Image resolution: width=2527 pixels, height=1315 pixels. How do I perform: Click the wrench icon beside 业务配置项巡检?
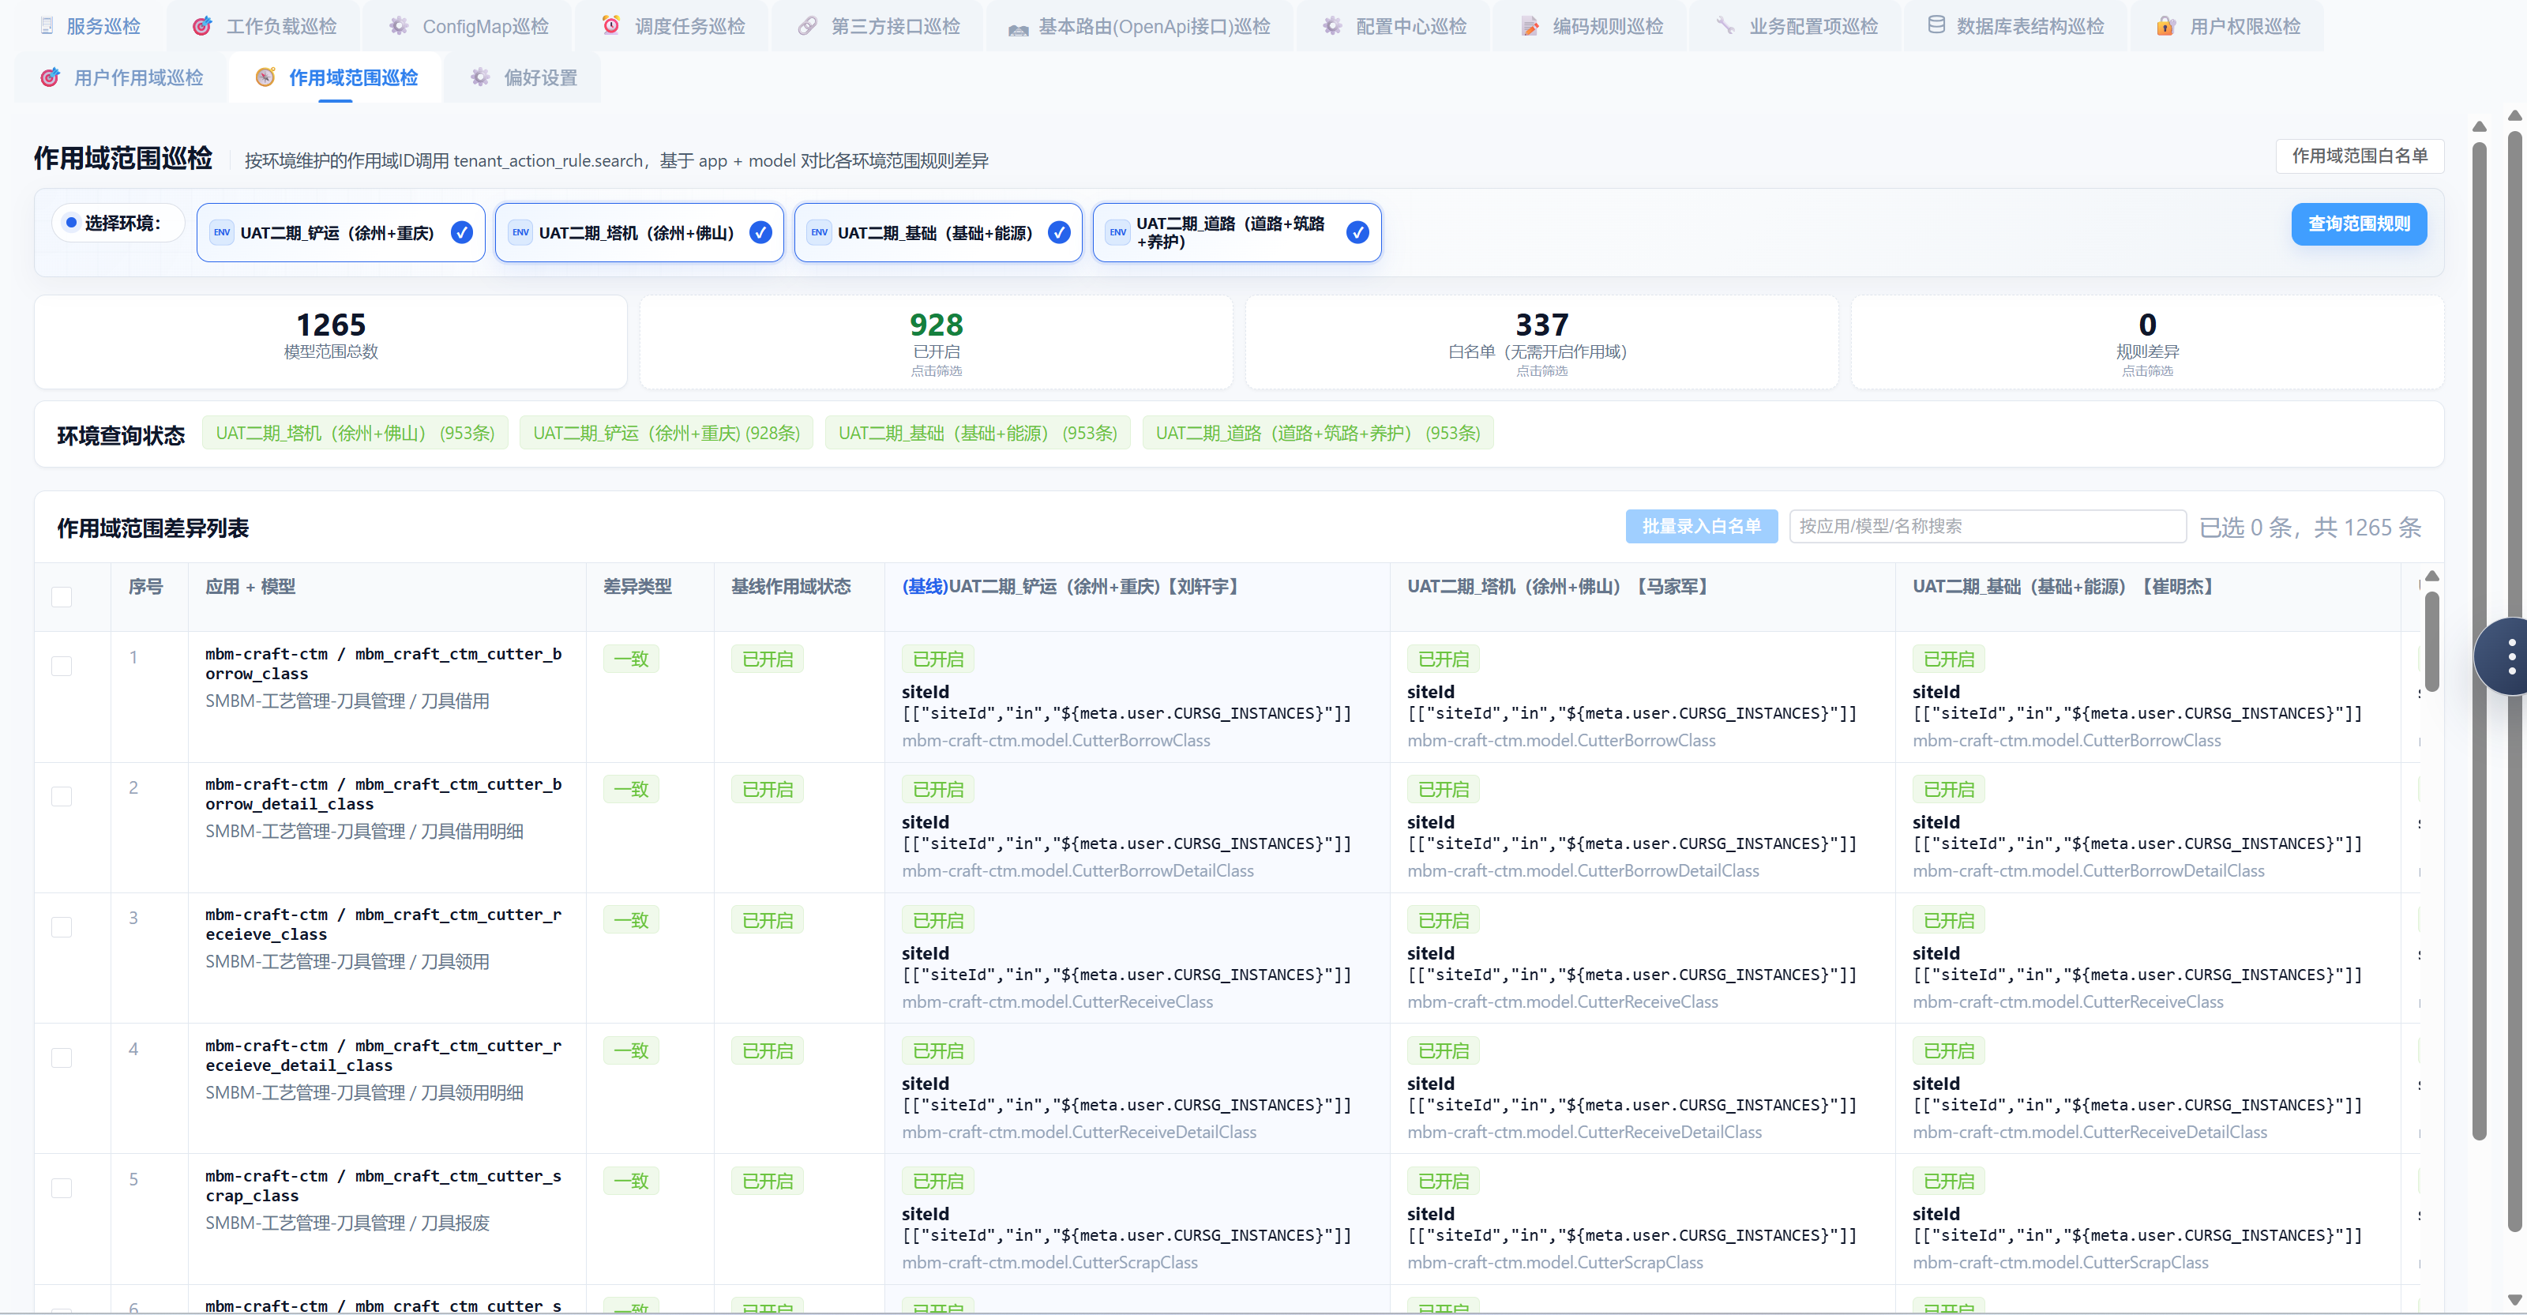point(1725,27)
